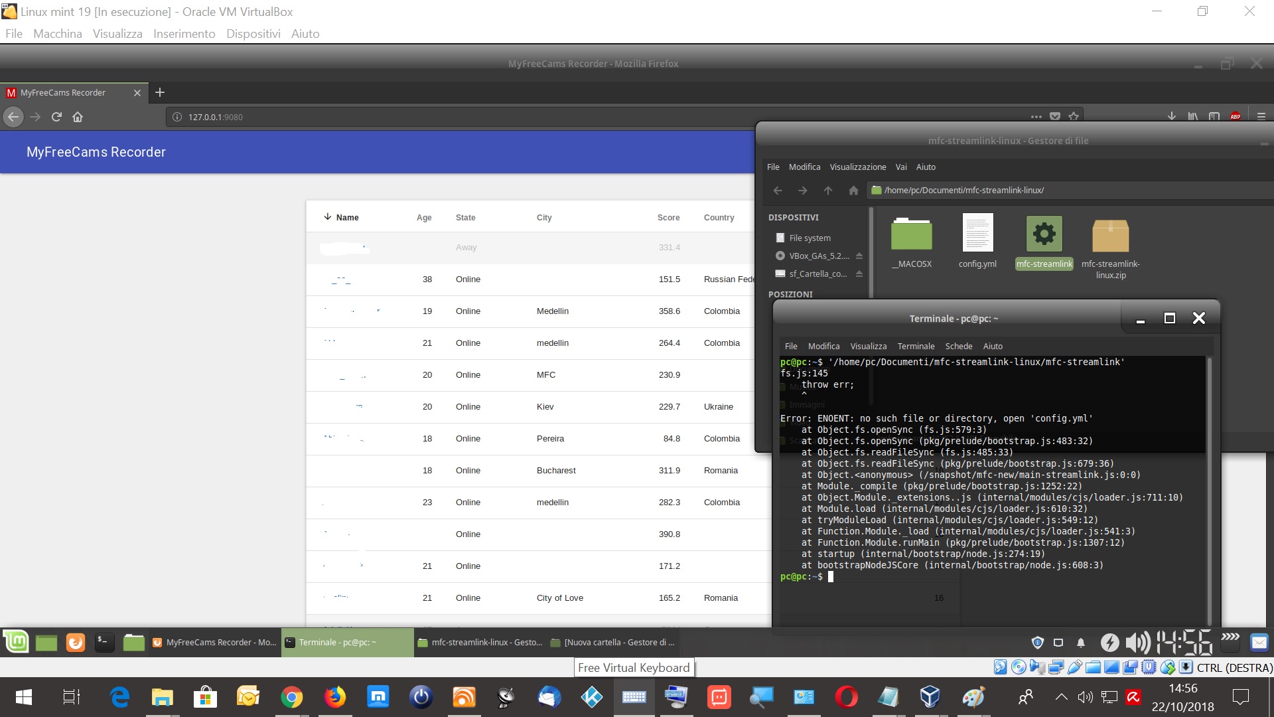The image size is (1274, 717).
Task: Eject sf_Cartella_co device
Action: 859,274
